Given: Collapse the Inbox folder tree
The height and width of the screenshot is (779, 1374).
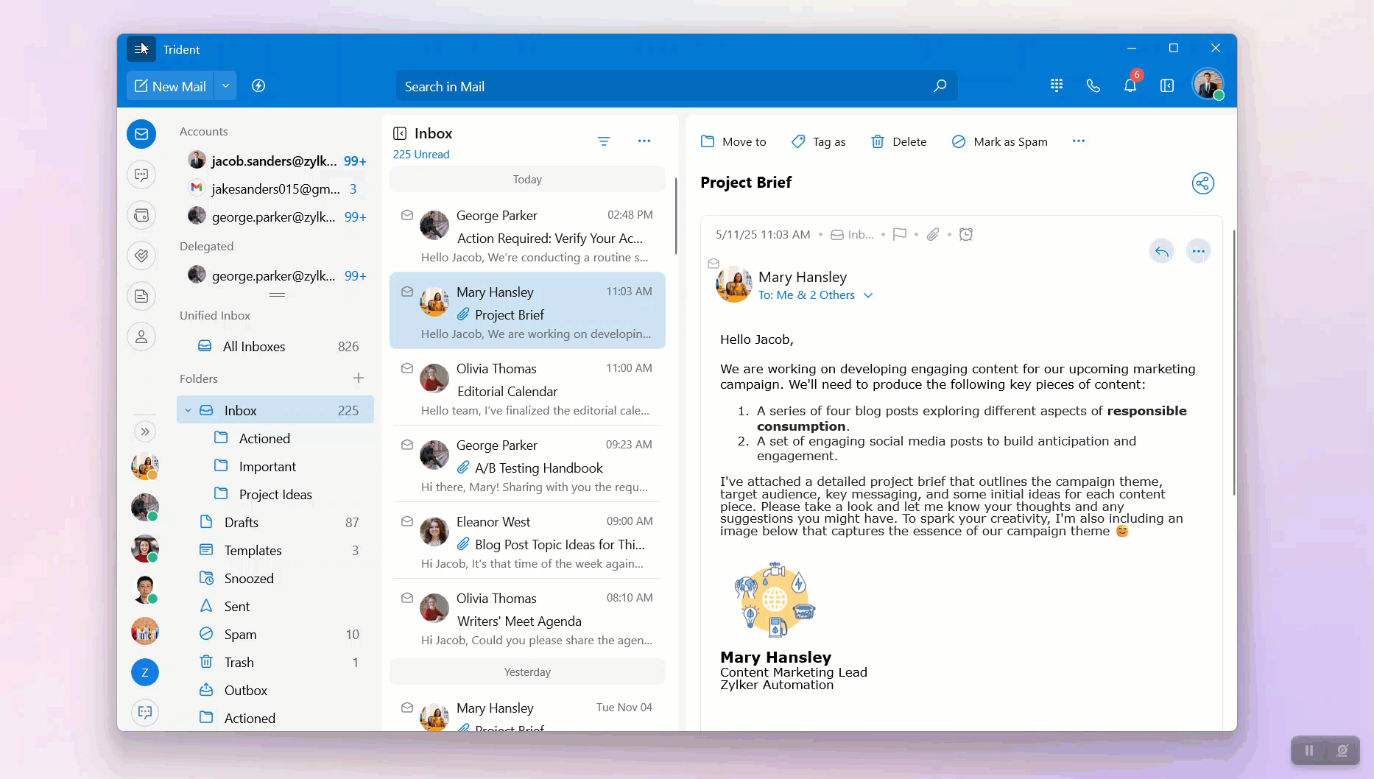Looking at the screenshot, I should tap(189, 410).
